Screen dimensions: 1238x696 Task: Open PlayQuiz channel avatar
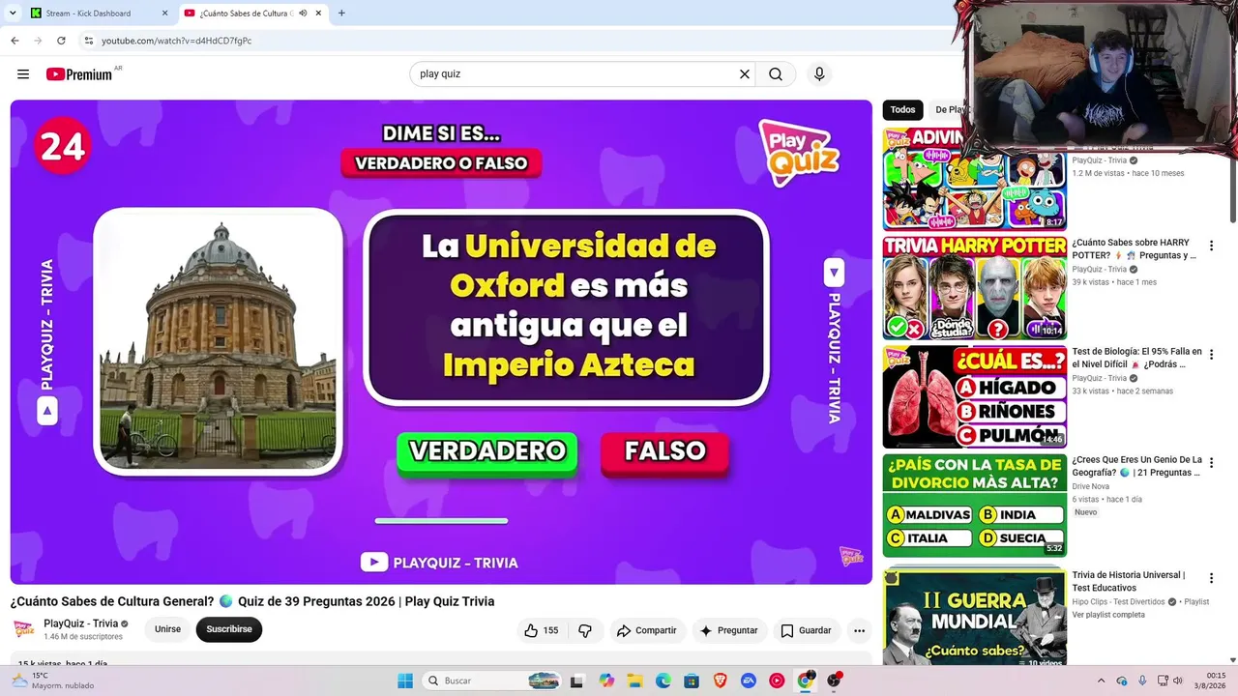pos(24,629)
